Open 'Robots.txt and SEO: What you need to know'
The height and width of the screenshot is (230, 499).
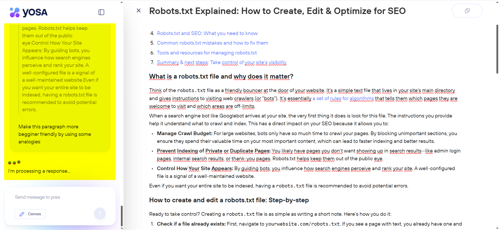pos(207,33)
